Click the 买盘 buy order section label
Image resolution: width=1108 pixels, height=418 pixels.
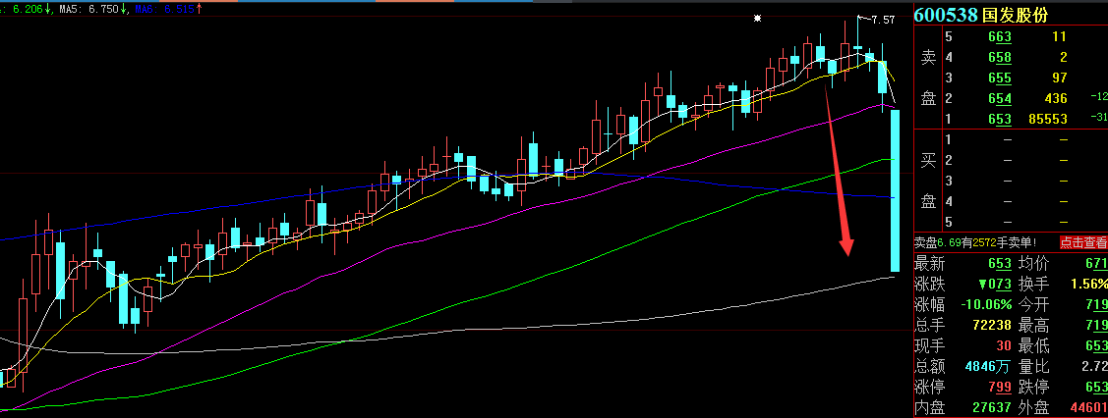[x=927, y=180]
